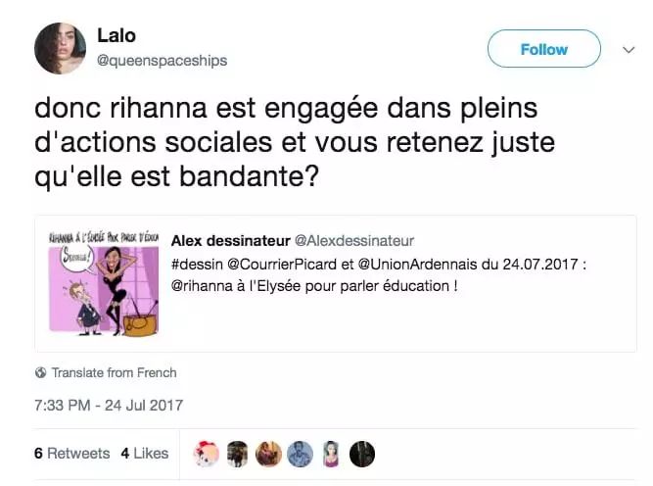View the 4 Likes list
653x486 pixels.
coord(145,453)
